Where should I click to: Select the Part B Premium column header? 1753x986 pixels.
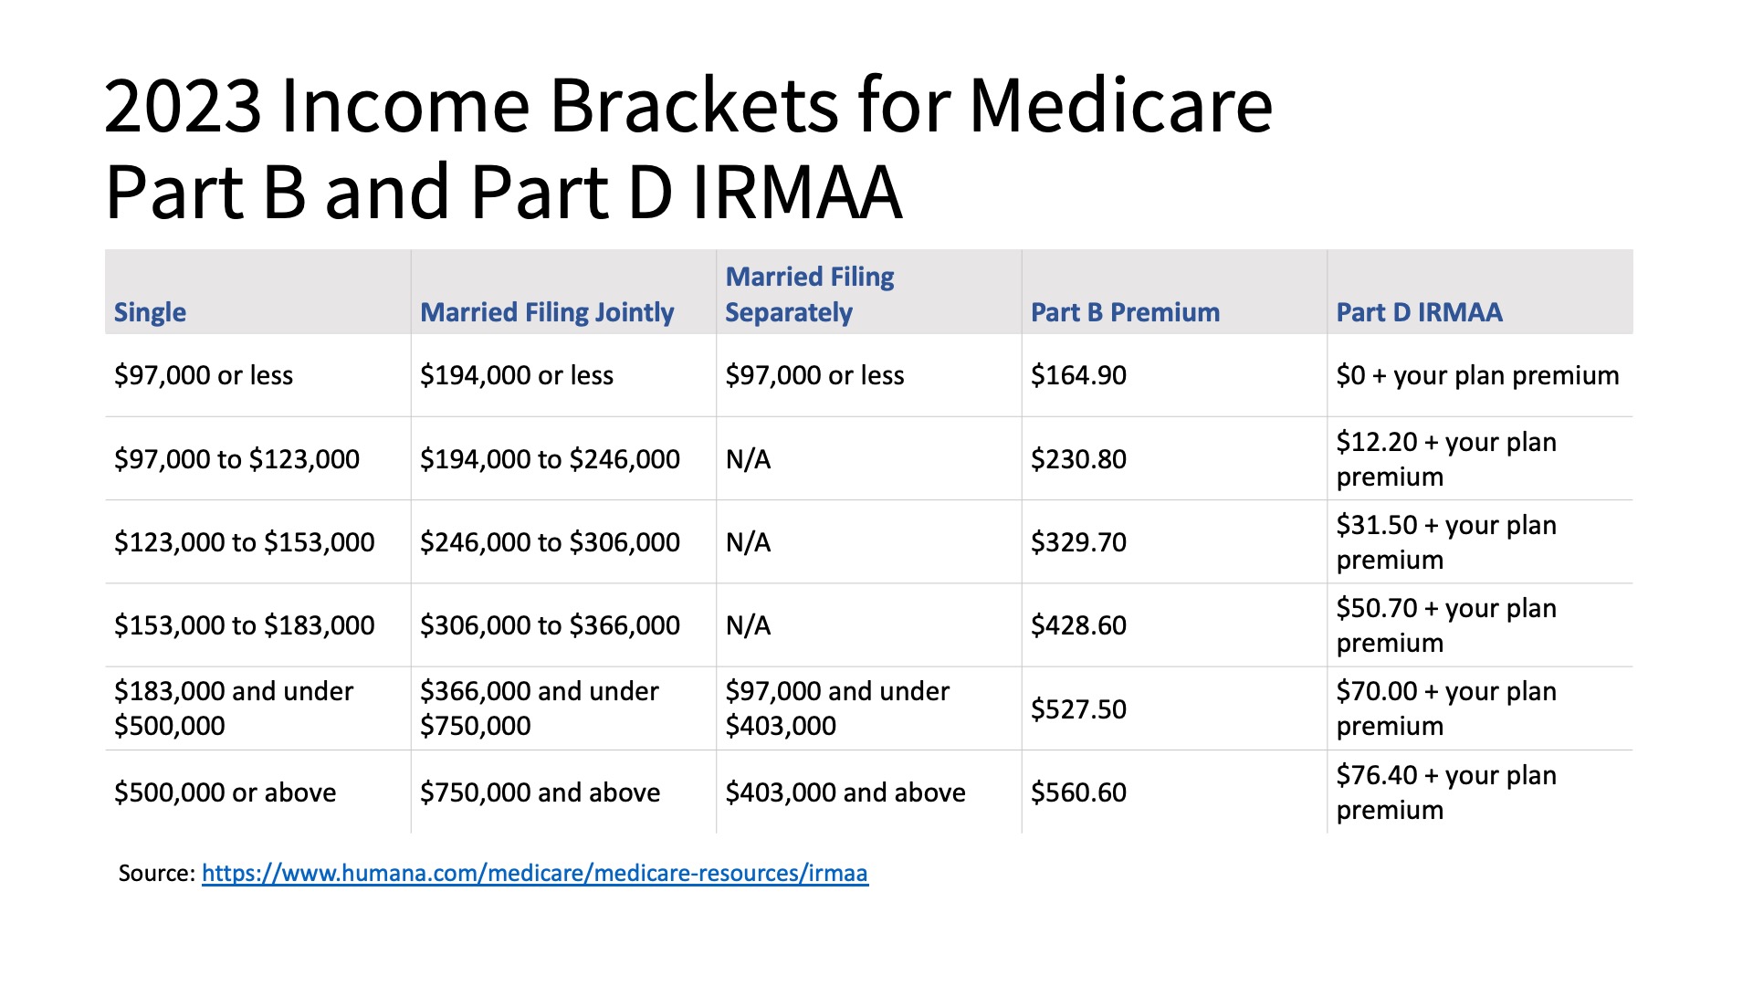[x=1125, y=312]
